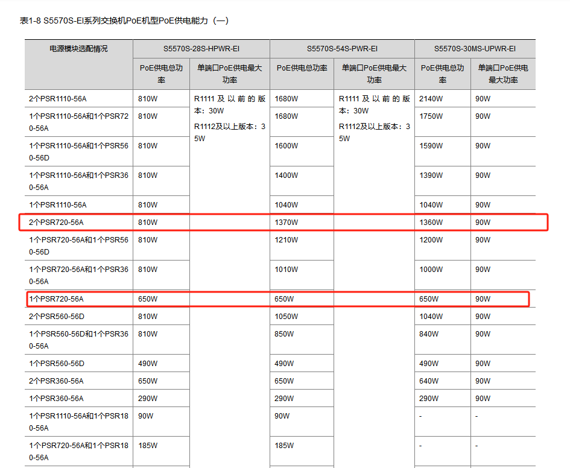Click the 1590W cell

click(x=431, y=146)
